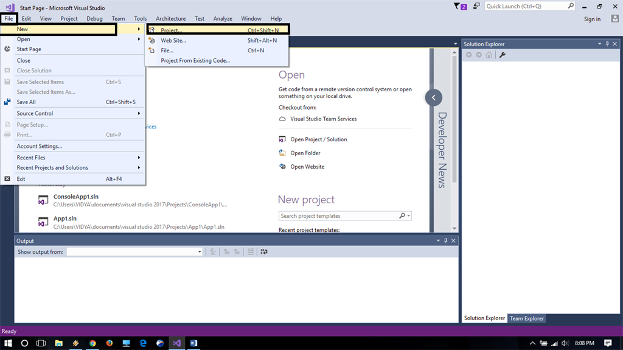Expand Recent Projects and Solutions submenu

click(x=73, y=167)
